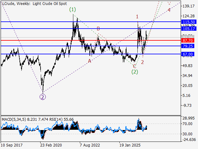Click the circled purple 2 wave marker
The image size is (198, 149).
click(x=43, y=97)
